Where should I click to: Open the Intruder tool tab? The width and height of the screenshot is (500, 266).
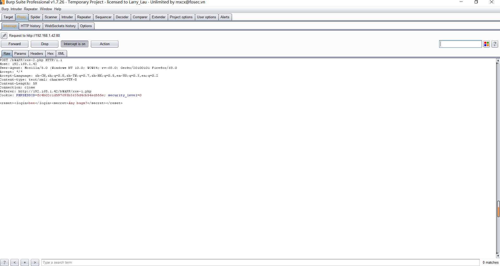click(67, 17)
